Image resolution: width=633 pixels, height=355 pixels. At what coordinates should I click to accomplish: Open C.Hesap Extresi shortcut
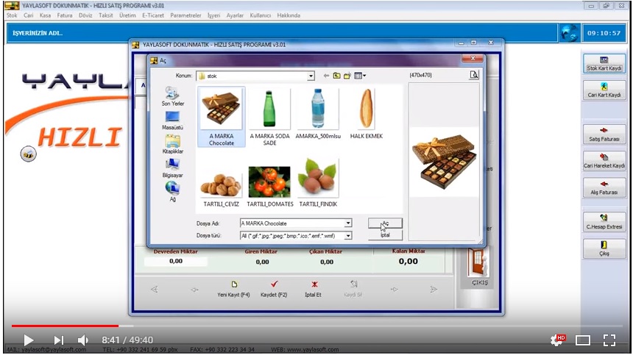(x=604, y=222)
